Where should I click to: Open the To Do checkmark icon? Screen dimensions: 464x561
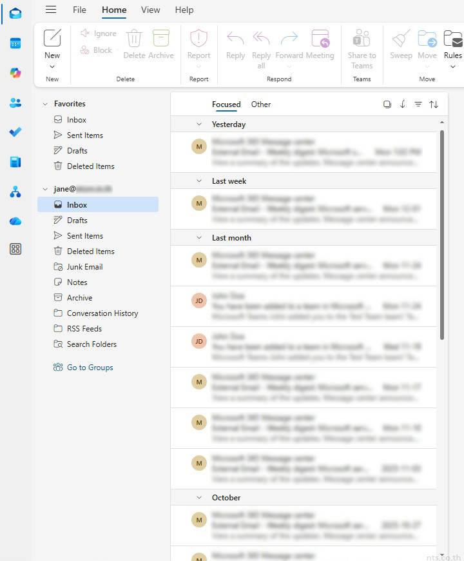point(15,132)
